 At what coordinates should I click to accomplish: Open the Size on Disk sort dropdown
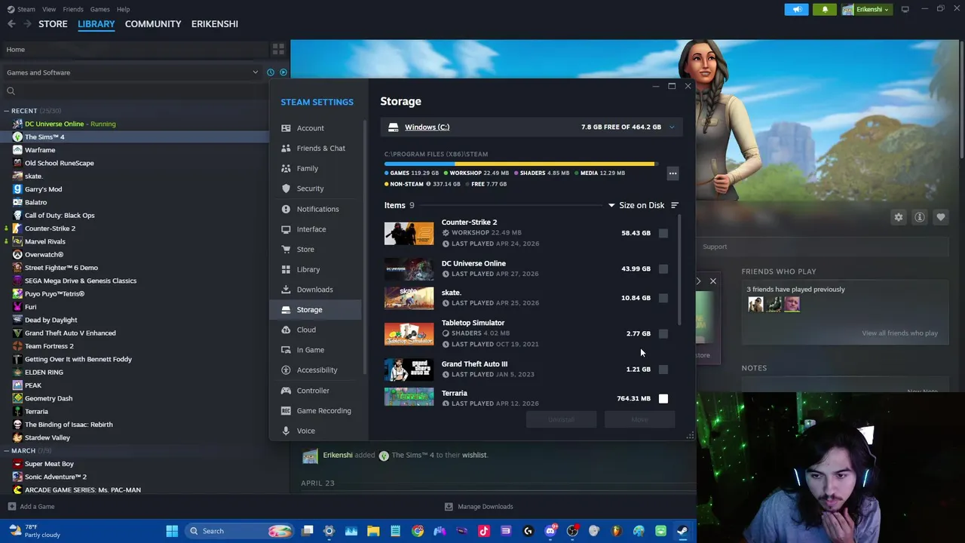coord(637,205)
